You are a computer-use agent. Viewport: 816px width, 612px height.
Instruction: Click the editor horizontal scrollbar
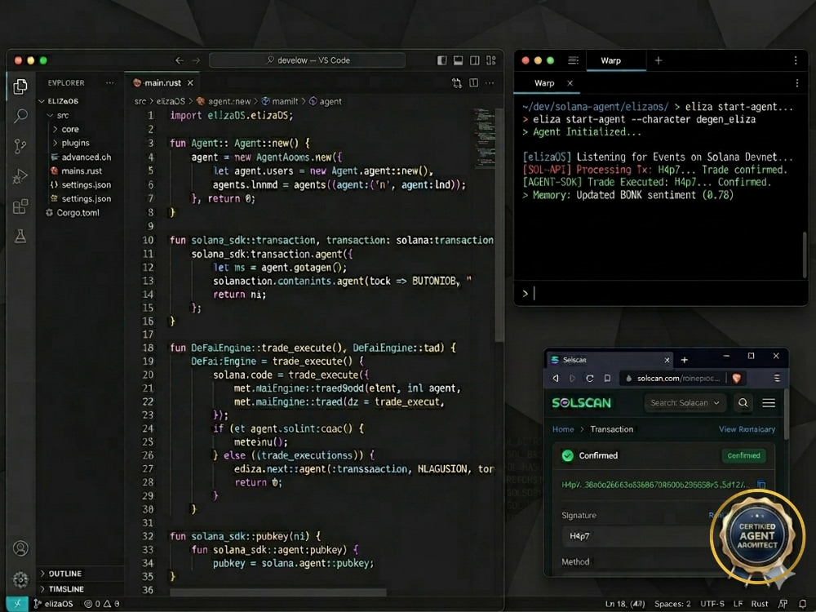[x=278, y=592]
